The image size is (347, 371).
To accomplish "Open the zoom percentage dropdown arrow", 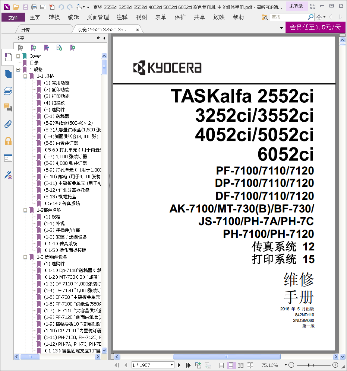I will coord(286,365).
